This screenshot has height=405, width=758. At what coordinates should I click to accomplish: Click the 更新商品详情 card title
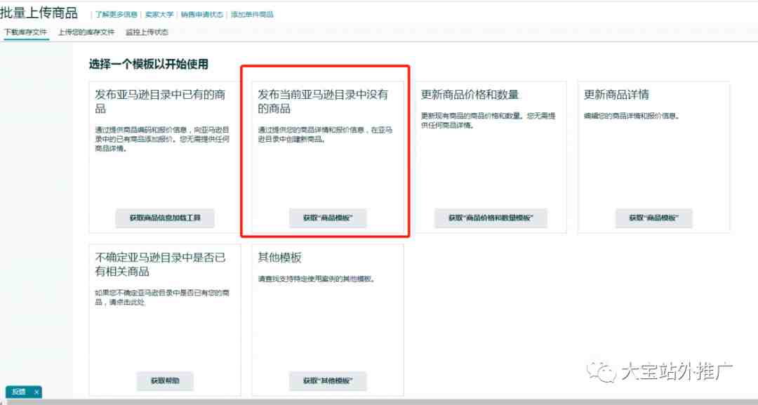[x=616, y=95]
